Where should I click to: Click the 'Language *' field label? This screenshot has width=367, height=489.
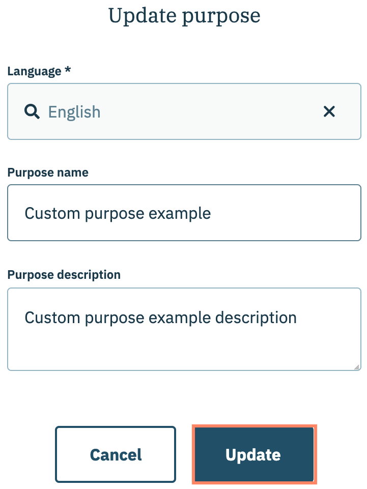tap(34, 71)
